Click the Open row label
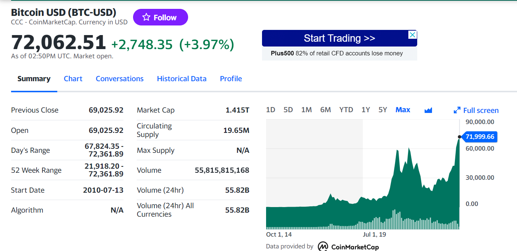 [20, 130]
